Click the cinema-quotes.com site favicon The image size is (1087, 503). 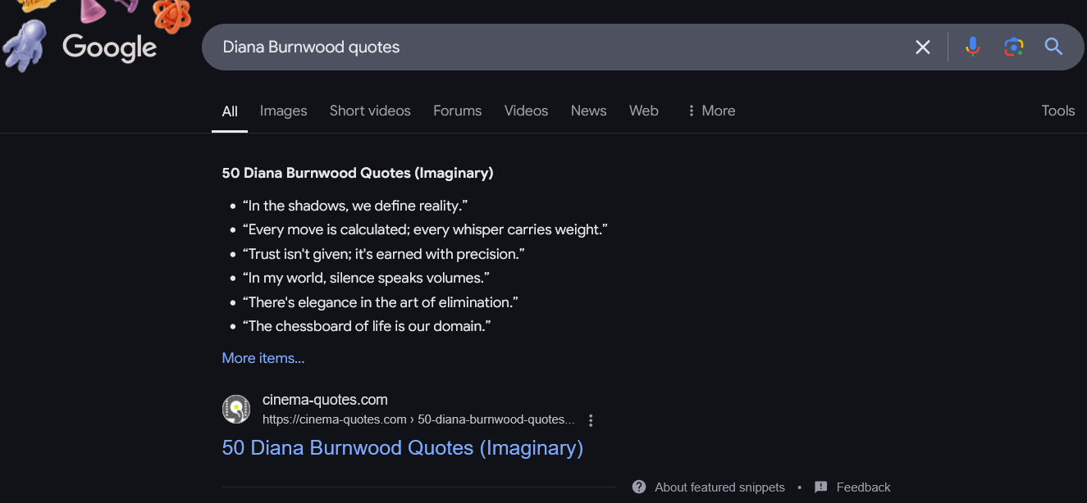click(236, 409)
